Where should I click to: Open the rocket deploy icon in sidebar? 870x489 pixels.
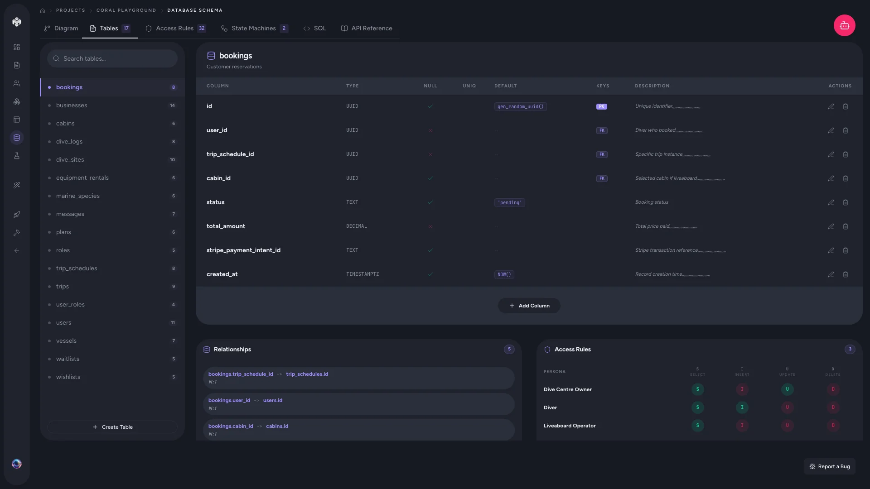click(x=17, y=215)
